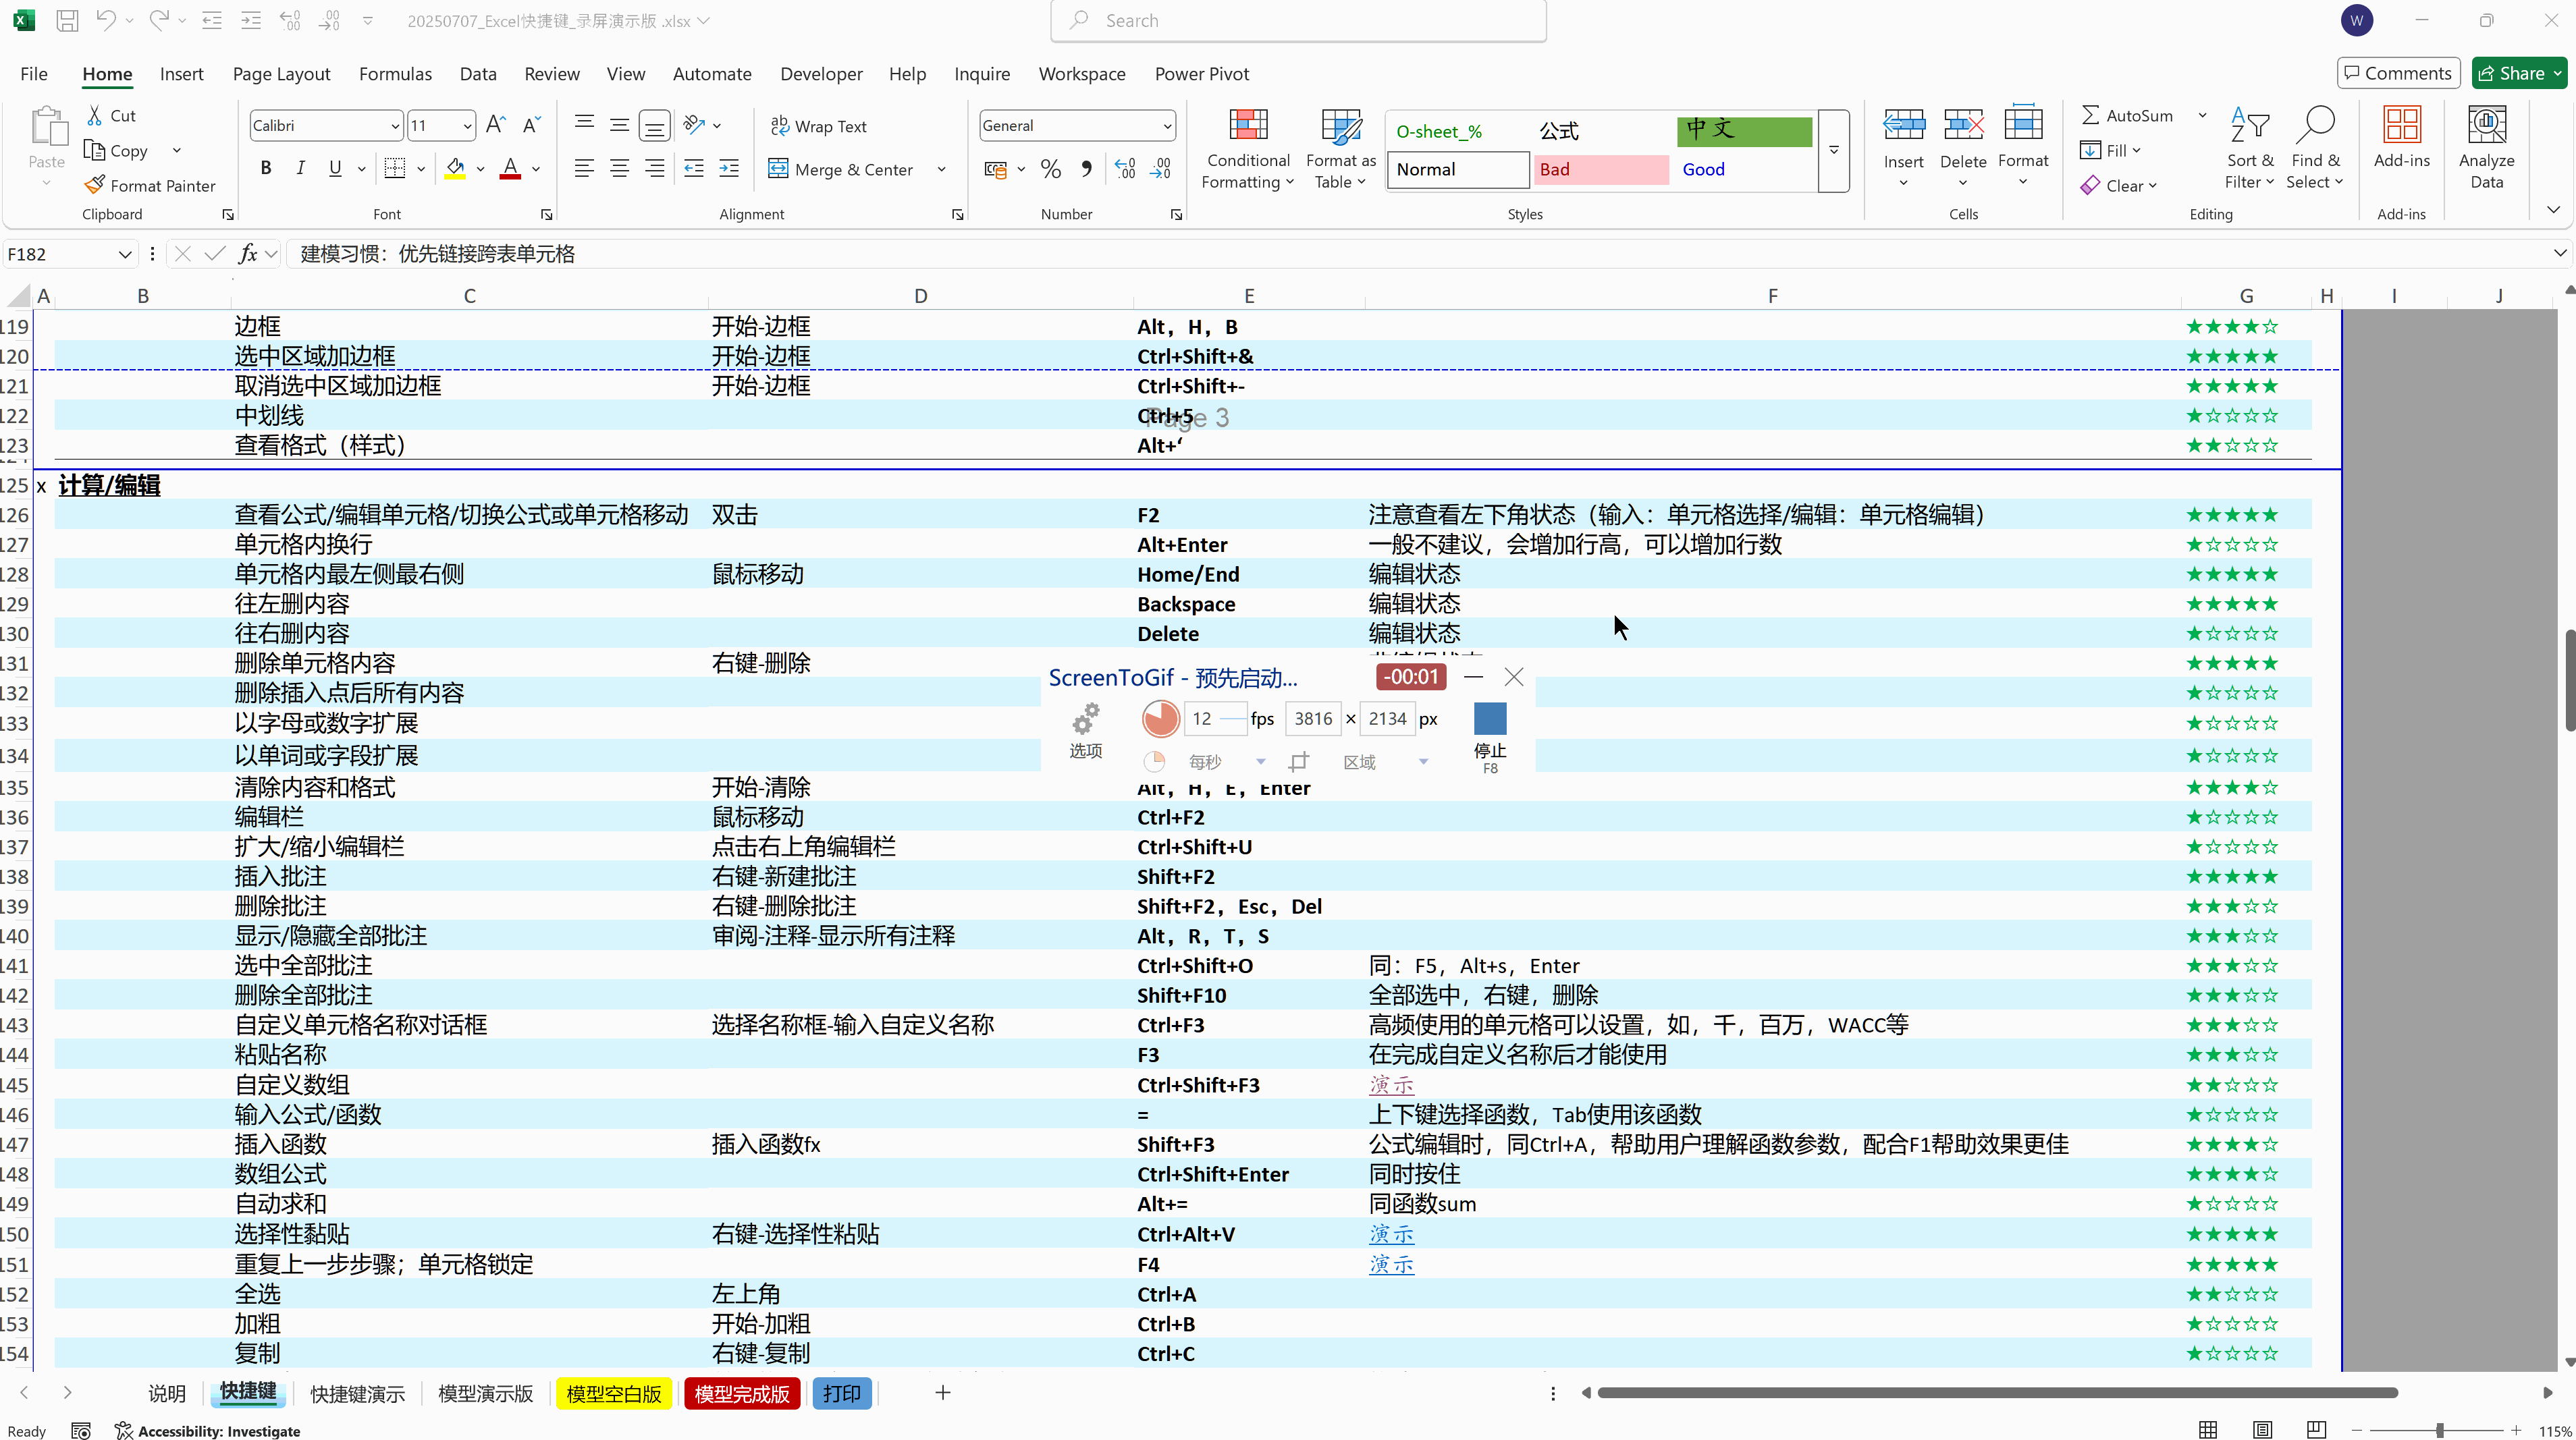
Task: Decrease font size with the small A
Action: [x=531, y=125]
